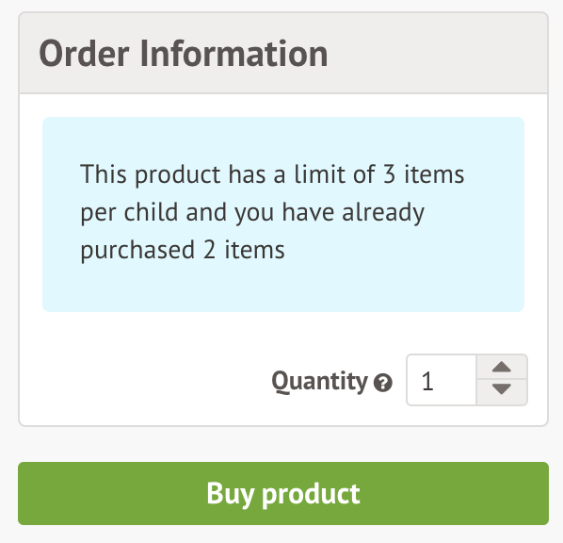Tap the downward triangle in quantity spinner

502,389
